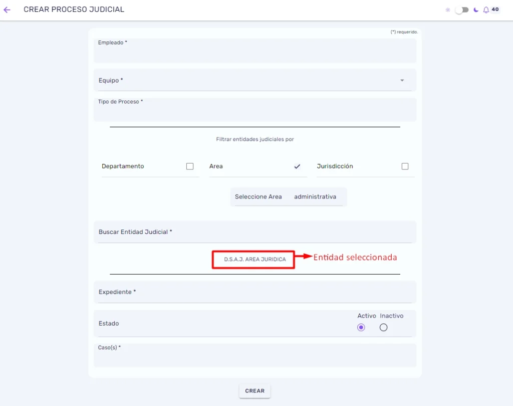
Task: Open notifications bell icon
Action: (486, 10)
